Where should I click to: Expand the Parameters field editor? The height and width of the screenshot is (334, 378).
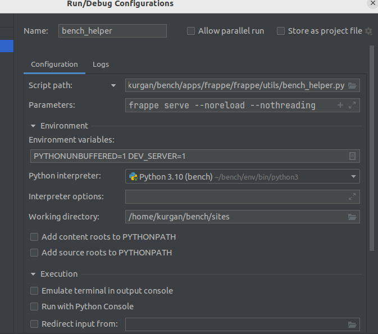[x=352, y=105]
